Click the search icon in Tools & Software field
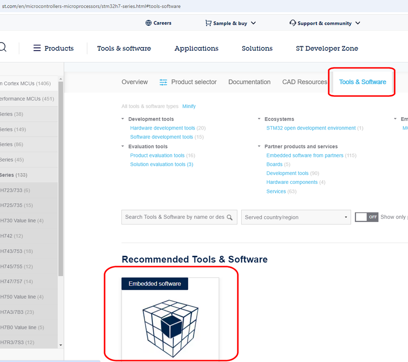 click(229, 217)
